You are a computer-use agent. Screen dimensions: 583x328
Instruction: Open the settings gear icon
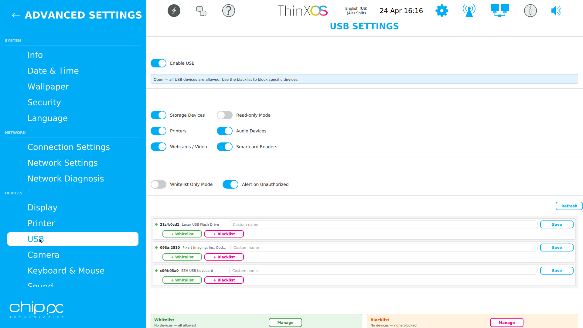(x=442, y=11)
